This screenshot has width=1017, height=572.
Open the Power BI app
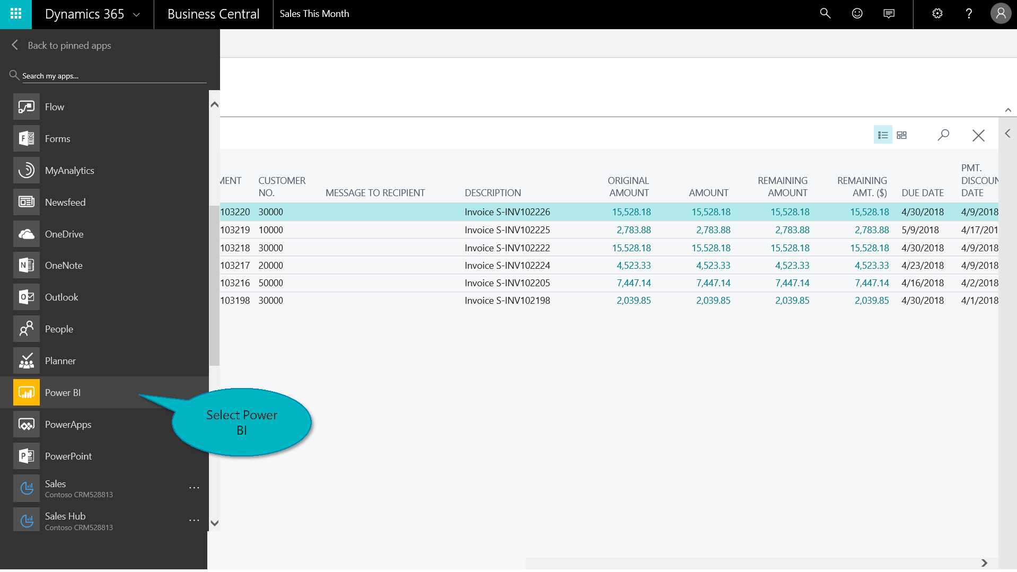(63, 392)
